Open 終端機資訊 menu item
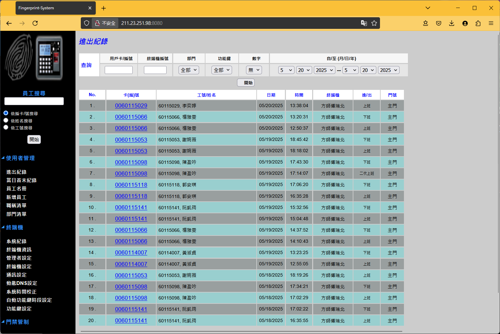 (19, 250)
